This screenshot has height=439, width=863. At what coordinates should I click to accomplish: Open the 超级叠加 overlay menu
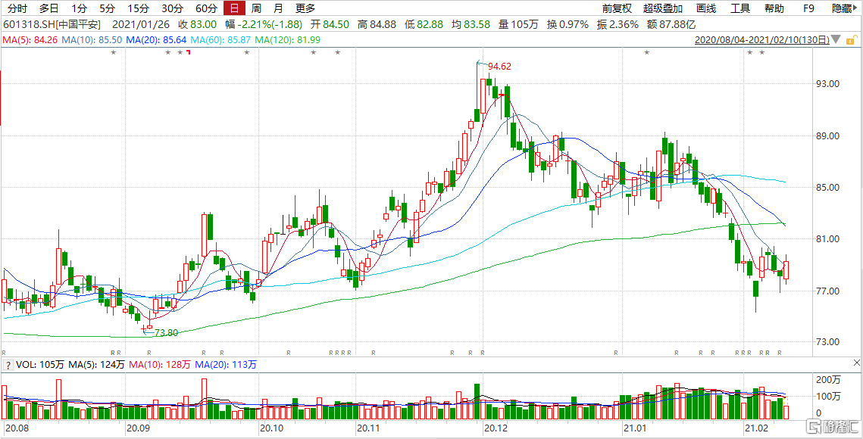point(663,8)
